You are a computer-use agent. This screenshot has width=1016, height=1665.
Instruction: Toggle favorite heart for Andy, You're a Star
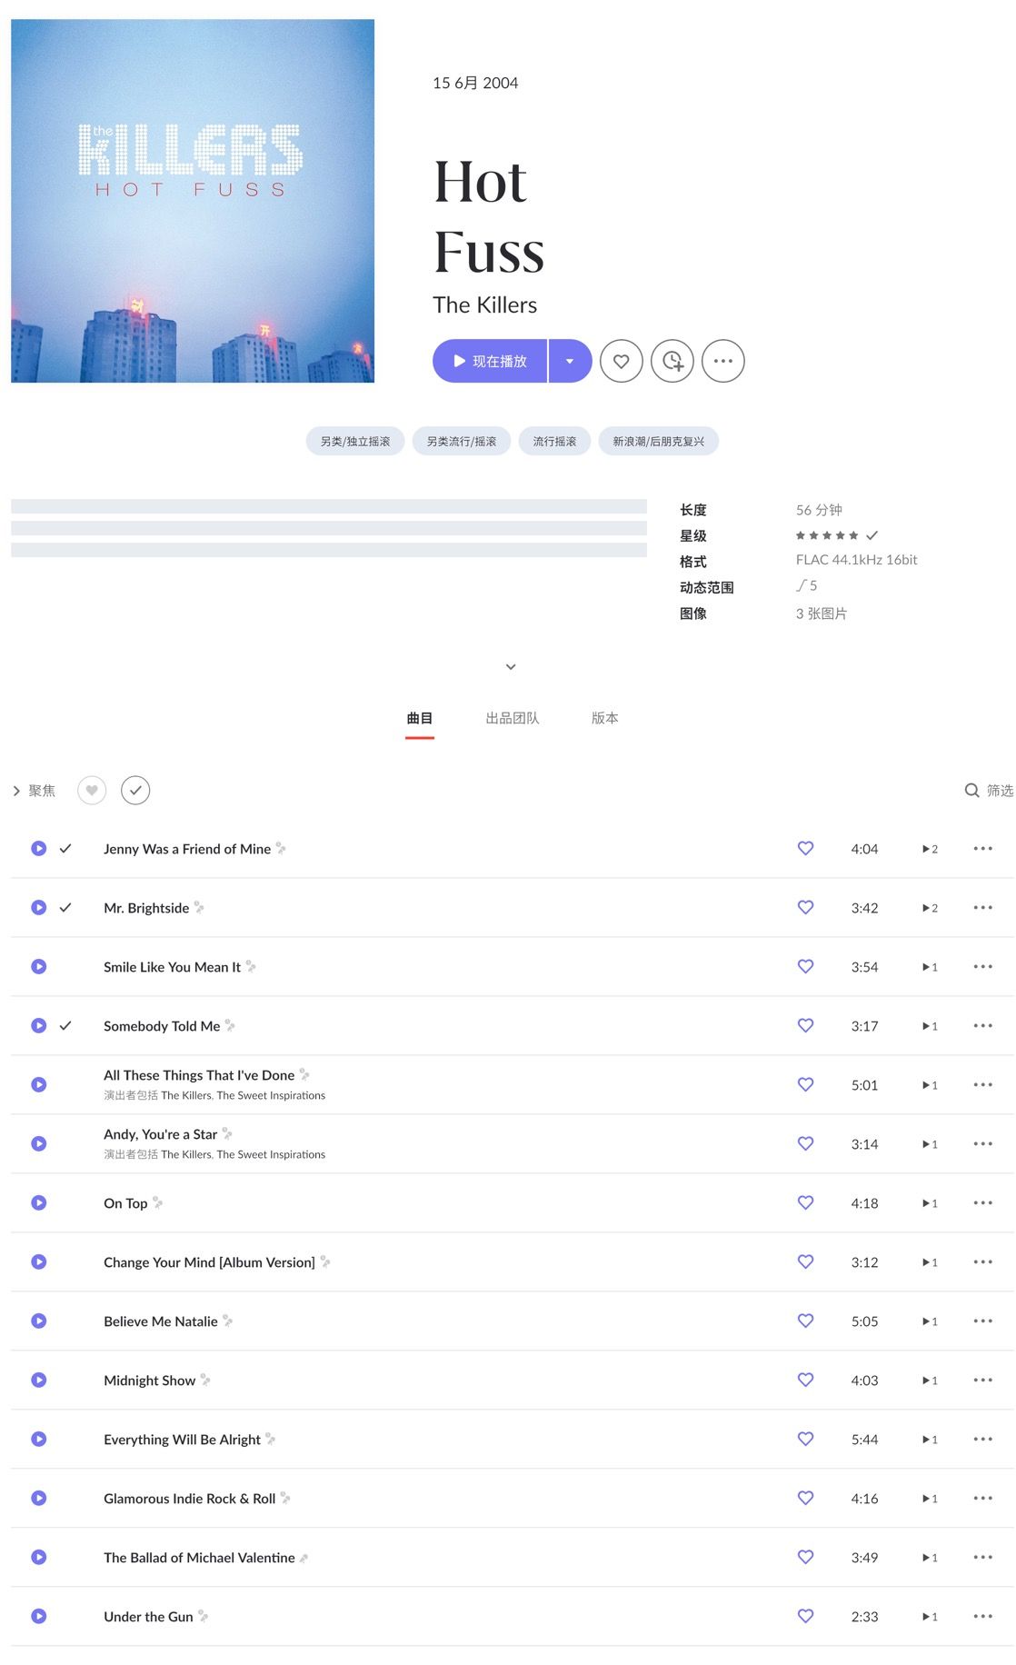point(805,1143)
